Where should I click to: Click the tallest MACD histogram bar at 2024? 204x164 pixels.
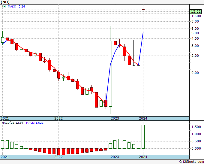pyautogui.click(x=143, y=137)
